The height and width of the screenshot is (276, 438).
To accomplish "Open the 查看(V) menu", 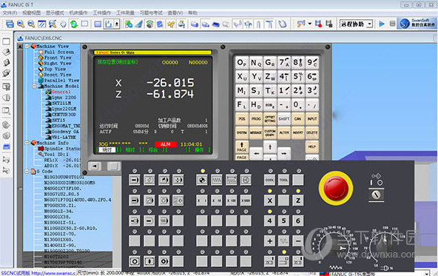I will pos(175,13).
